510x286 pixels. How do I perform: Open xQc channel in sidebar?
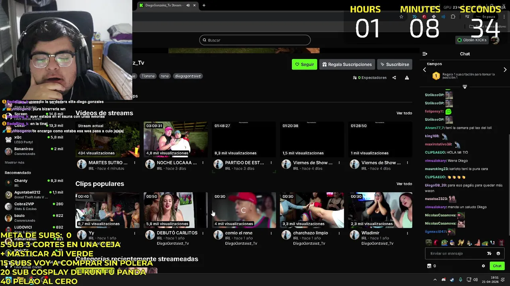34,139
